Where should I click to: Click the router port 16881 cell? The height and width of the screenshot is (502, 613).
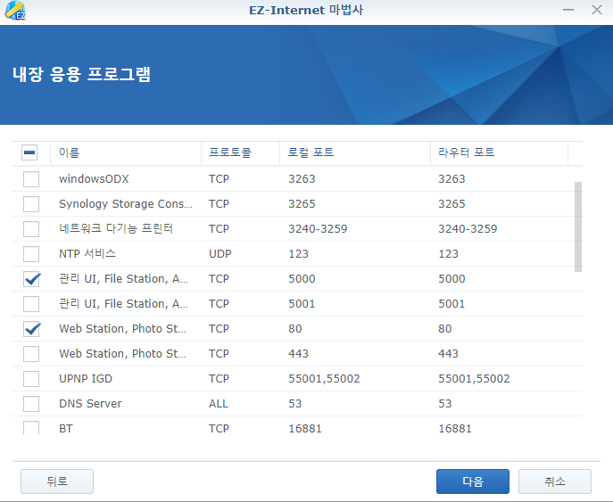click(455, 429)
